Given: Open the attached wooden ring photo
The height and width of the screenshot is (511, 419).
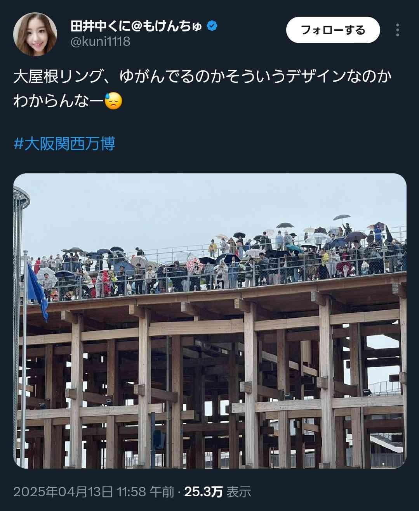Looking at the screenshot, I should (210, 321).
